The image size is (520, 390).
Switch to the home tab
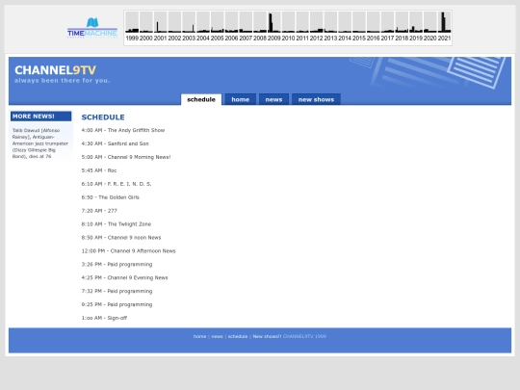pyautogui.click(x=241, y=99)
